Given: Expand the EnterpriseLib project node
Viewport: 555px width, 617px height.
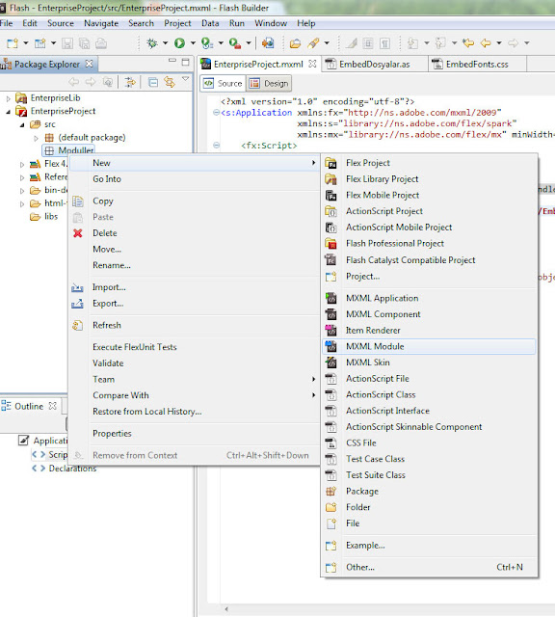Looking at the screenshot, I should [x=9, y=98].
